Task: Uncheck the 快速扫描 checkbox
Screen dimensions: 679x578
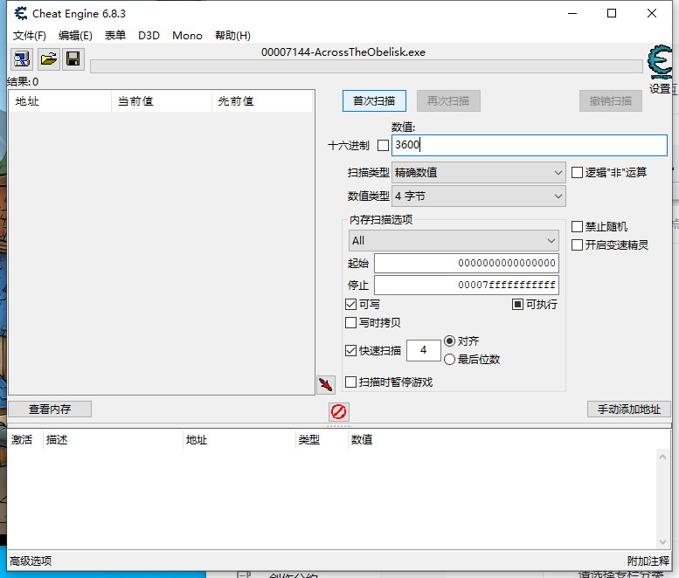Action: pos(350,350)
